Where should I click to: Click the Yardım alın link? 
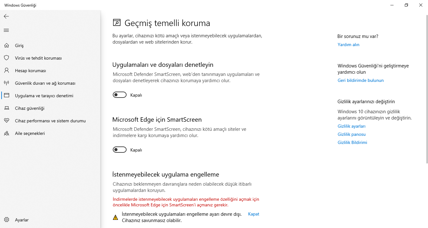pyautogui.click(x=348, y=45)
